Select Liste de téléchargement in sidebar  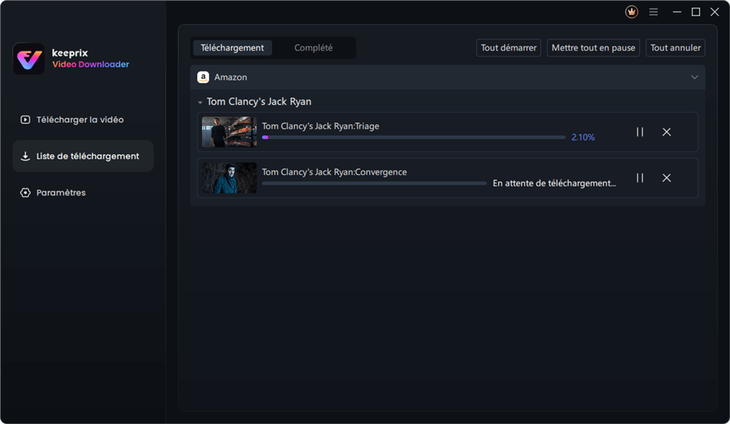point(83,156)
